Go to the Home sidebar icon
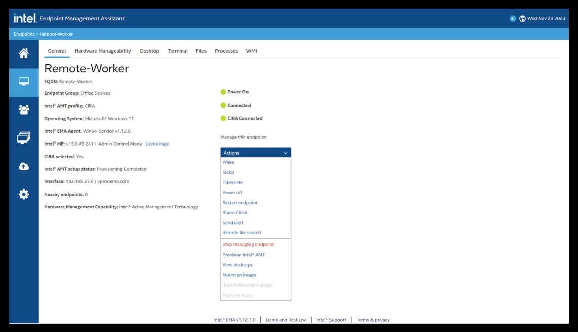 (24, 54)
